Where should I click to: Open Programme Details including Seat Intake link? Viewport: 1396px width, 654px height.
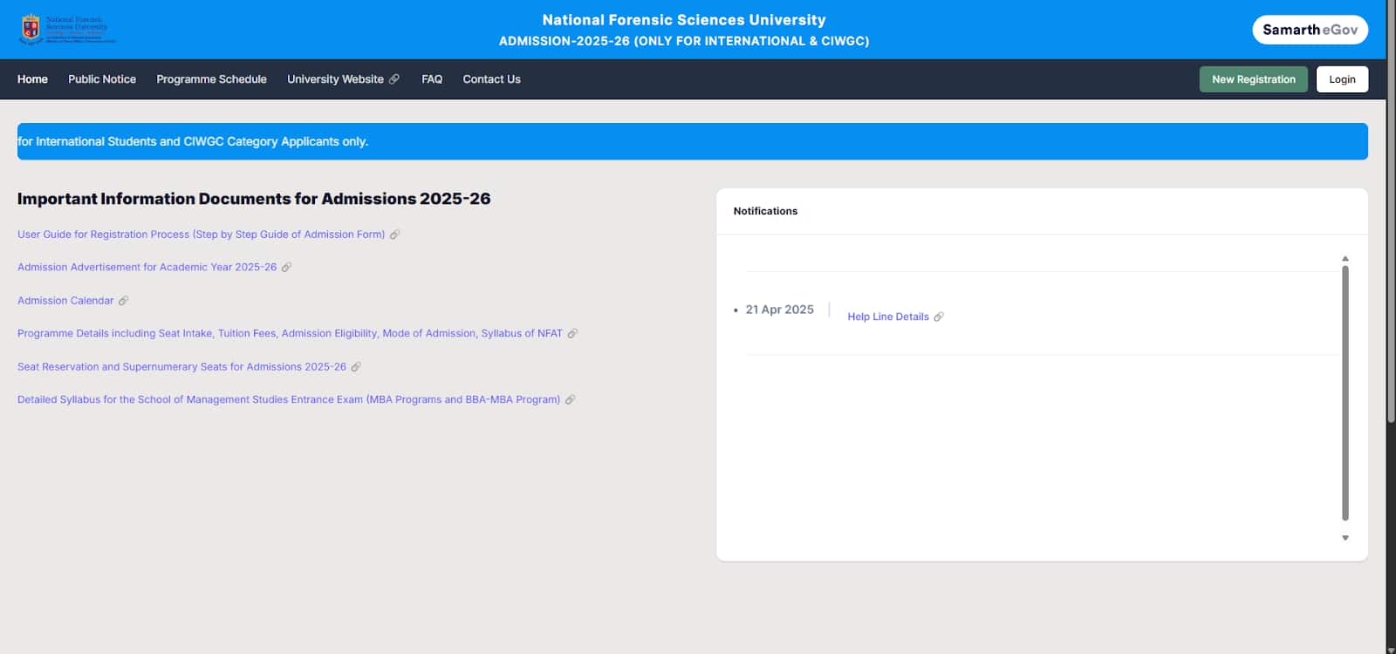290,334
